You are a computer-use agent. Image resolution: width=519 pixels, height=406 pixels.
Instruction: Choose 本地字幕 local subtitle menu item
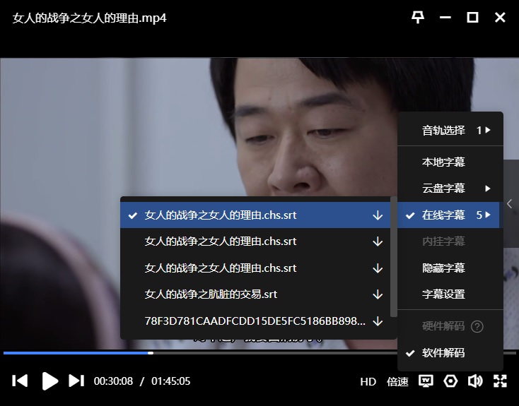443,162
